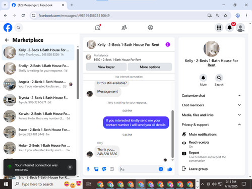Dismiss the internet connection restored toast

[70, 167]
